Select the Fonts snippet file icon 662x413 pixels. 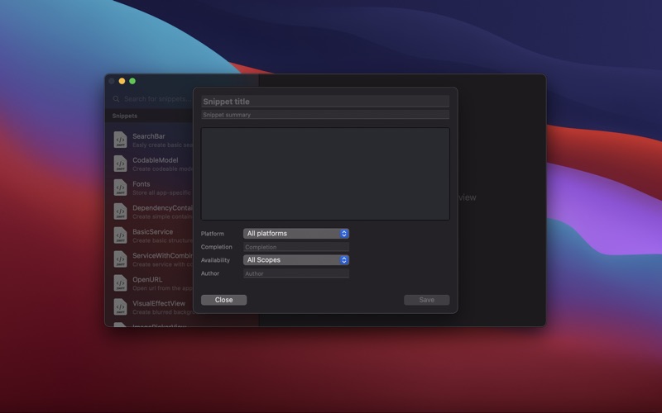pos(120,188)
